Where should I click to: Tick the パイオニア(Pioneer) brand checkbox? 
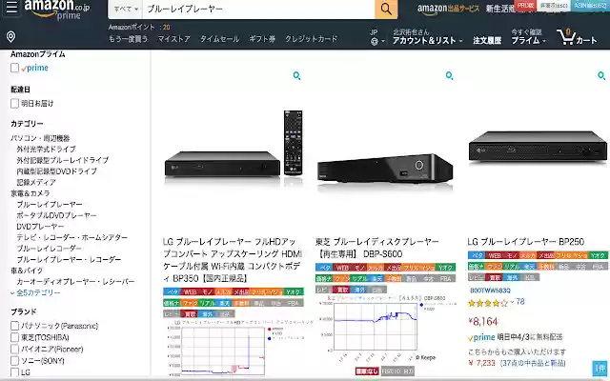tap(15, 350)
